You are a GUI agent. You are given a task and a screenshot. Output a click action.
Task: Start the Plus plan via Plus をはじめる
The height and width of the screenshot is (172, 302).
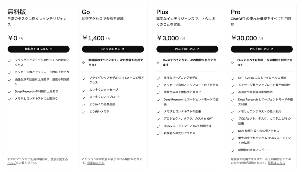coord(187,49)
